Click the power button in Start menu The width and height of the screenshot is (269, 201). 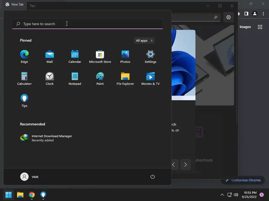(153, 177)
